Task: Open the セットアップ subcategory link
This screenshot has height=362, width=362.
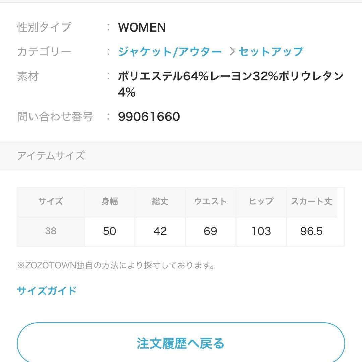Action: pyautogui.click(x=271, y=52)
